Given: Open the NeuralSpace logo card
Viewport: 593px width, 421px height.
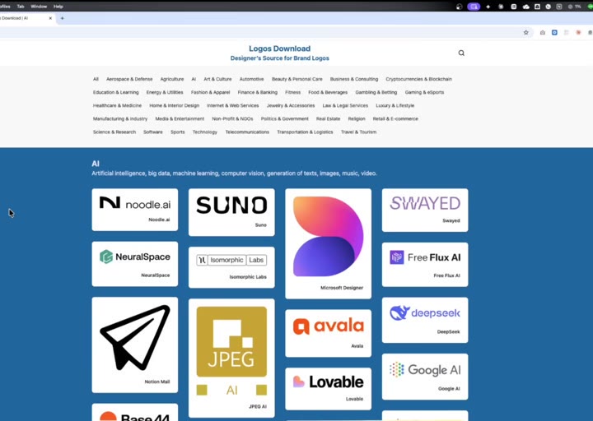Looking at the screenshot, I should click(134, 264).
